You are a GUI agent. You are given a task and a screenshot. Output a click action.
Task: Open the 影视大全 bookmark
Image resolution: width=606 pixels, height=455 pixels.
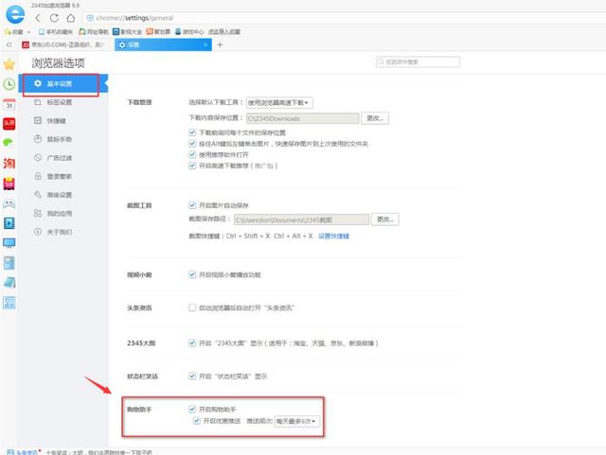coord(128,31)
